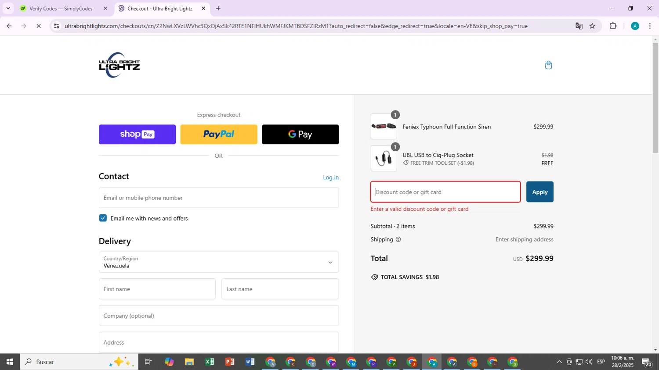Open the Windows Start menu
Image resolution: width=659 pixels, height=370 pixels.
tap(10, 362)
